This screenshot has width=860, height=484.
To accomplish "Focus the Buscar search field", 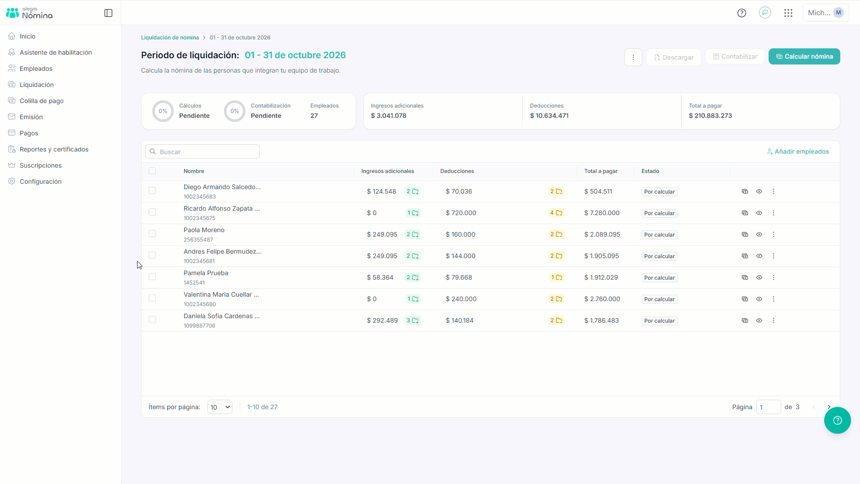I will pos(202,151).
